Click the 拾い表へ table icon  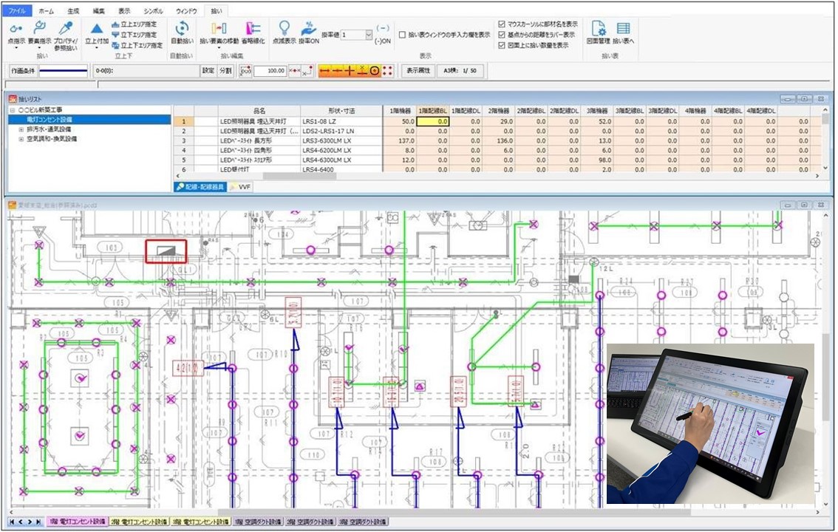pyautogui.click(x=624, y=28)
